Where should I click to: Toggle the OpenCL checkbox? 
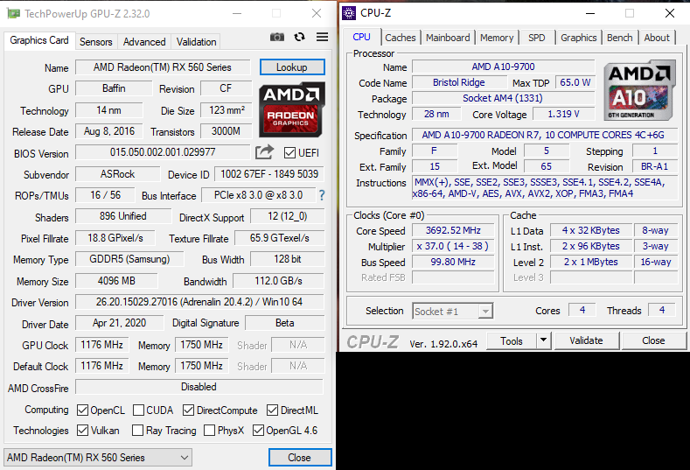pyautogui.click(x=82, y=410)
